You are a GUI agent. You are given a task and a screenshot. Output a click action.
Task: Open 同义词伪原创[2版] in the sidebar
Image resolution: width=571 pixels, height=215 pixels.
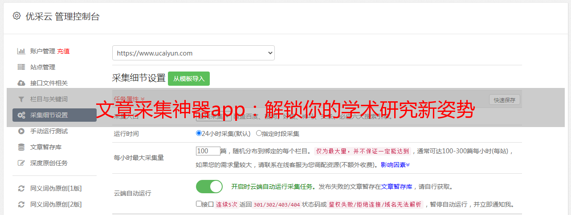56,204
